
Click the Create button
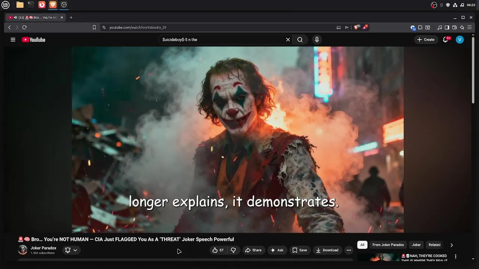[426, 40]
